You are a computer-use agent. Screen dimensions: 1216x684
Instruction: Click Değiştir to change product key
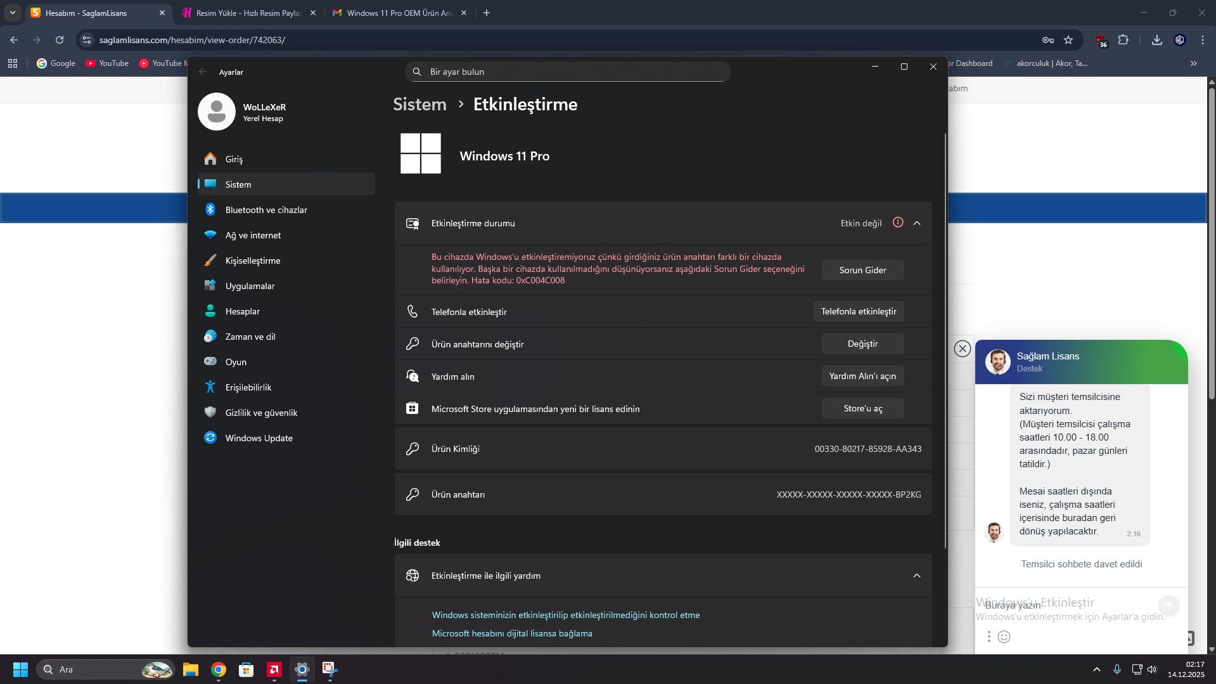click(x=862, y=344)
